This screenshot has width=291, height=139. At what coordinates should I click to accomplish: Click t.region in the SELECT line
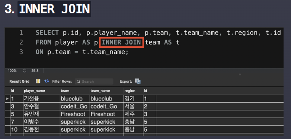point(242,33)
